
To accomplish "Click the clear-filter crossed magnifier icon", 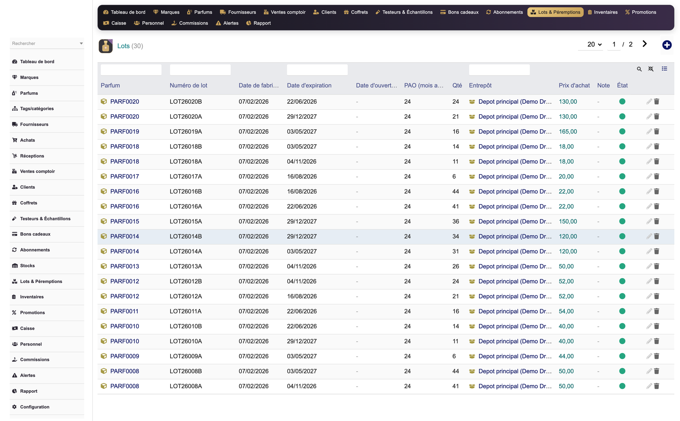I will (651, 69).
